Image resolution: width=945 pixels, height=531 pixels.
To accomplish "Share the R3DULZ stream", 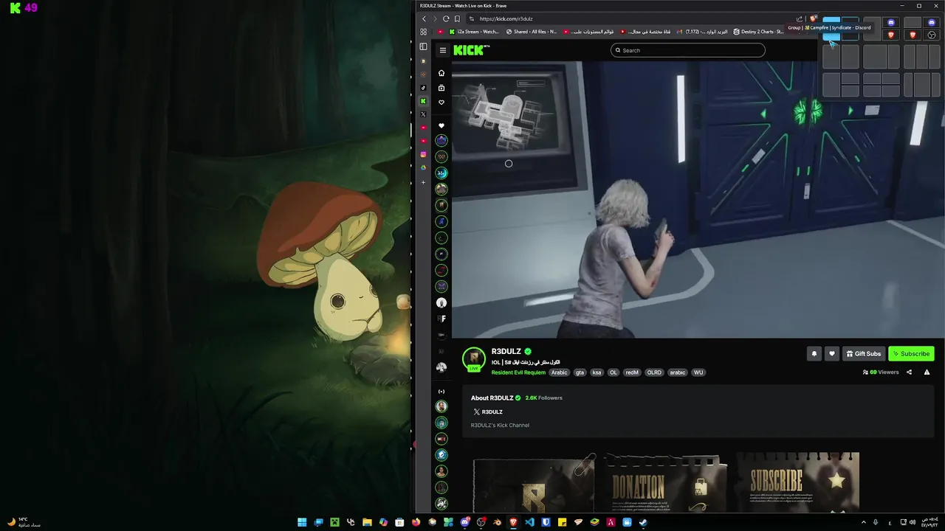I will [x=909, y=372].
